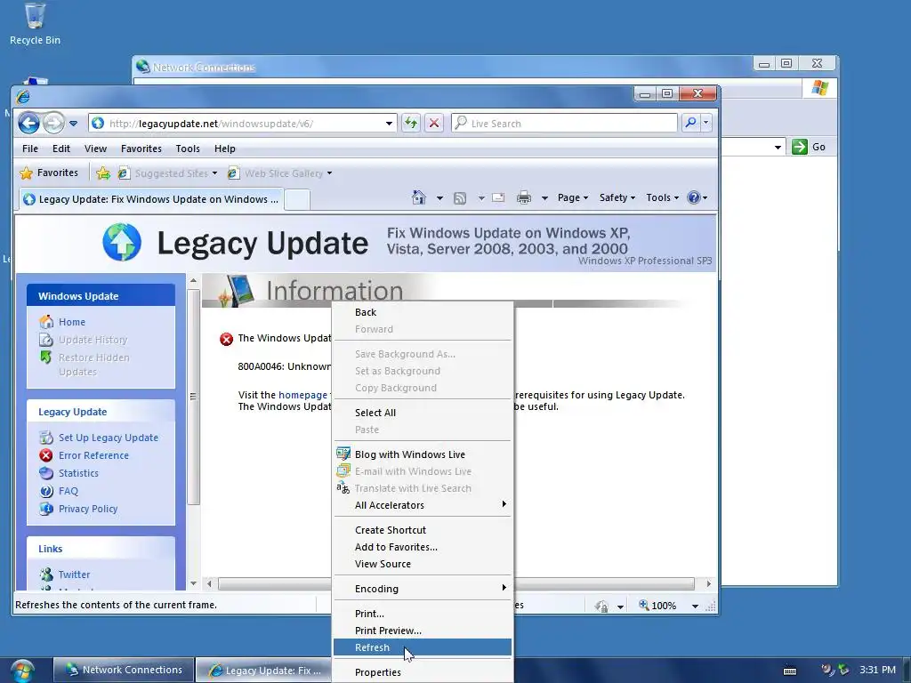Click the Read Mail envelope icon
This screenshot has width=911, height=683.
(498, 197)
